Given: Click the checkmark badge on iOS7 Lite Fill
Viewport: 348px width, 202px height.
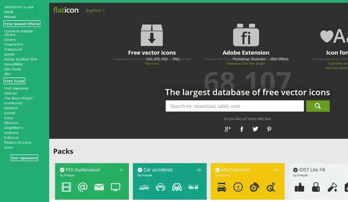Looking at the screenshot, I should tap(295, 170).
